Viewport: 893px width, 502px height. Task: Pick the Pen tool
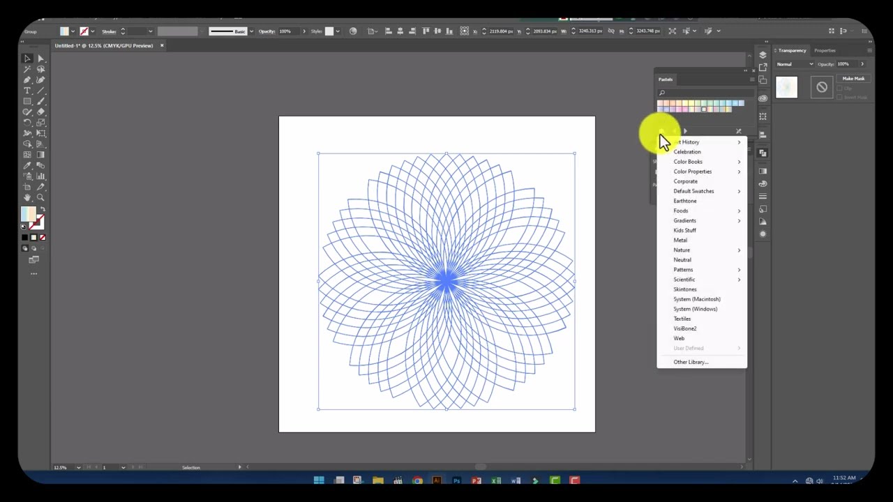(x=27, y=80)
